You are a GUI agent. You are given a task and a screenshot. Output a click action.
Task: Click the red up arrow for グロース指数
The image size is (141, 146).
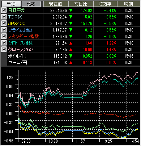coord(71,43)
